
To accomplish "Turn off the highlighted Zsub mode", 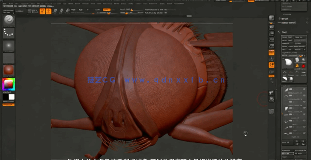I will 107,10.
